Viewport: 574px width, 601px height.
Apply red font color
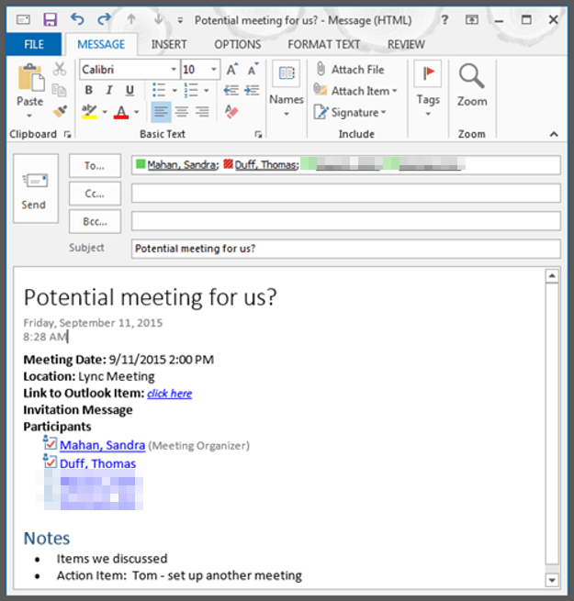(121, 112)
